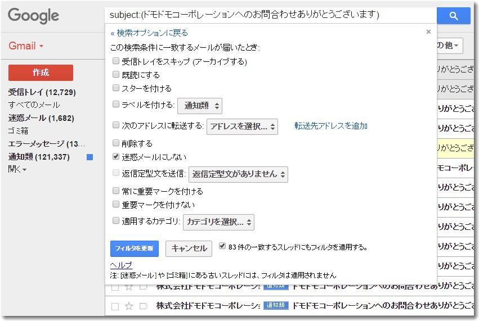Click the blue color square next to 通知類

click(90, 157)
